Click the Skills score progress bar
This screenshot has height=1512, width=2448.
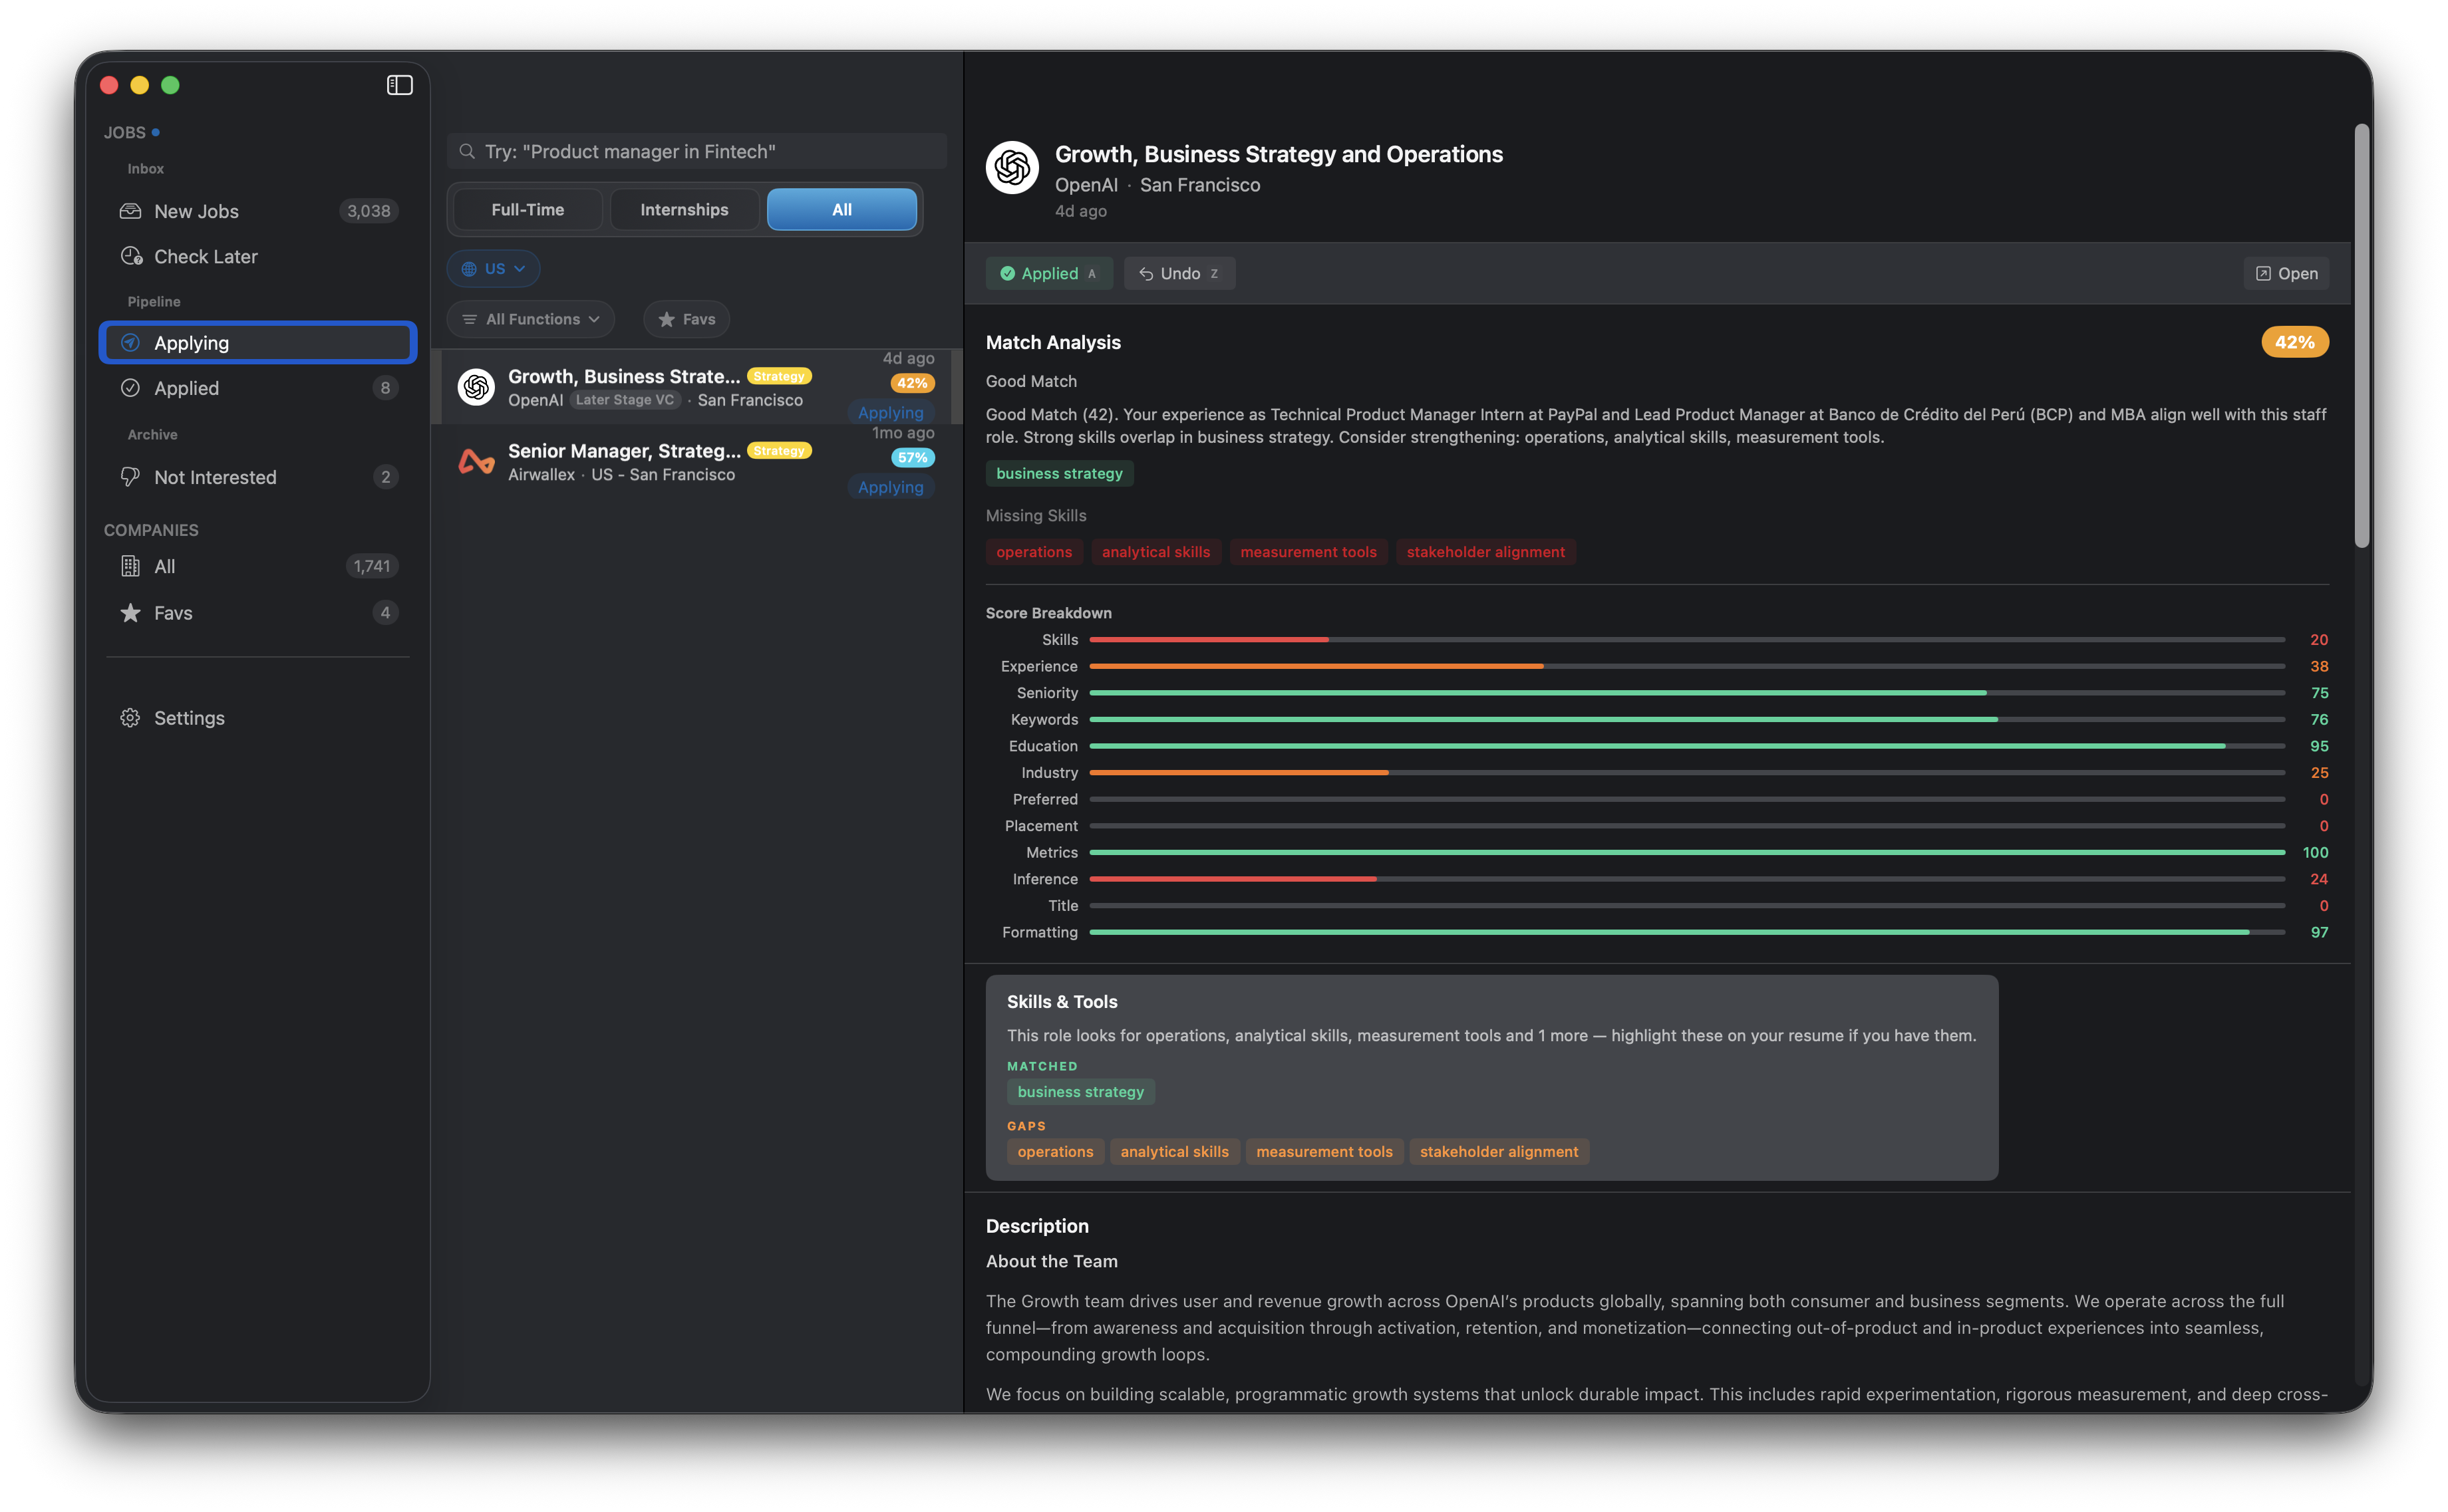pyautogui.click(x=1686, y=639)
